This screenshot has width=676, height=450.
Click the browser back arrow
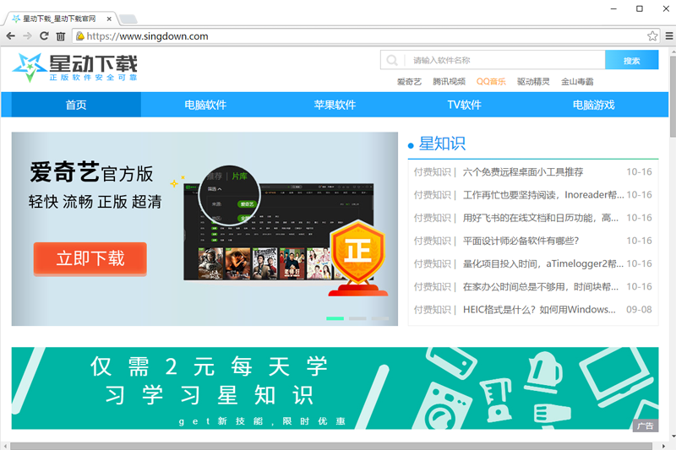point(11,36)
